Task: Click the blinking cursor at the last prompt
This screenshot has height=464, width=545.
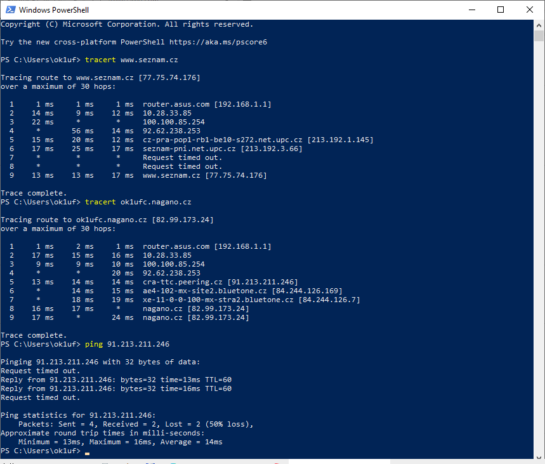Action: (87, 453)
